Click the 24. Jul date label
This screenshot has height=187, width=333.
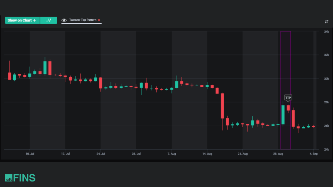coord(101,154)
